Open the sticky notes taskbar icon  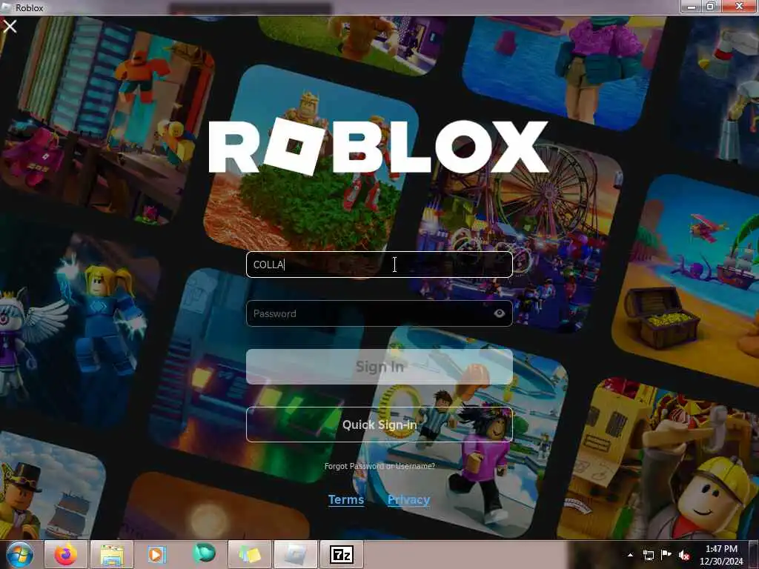[x=249, y=554]
